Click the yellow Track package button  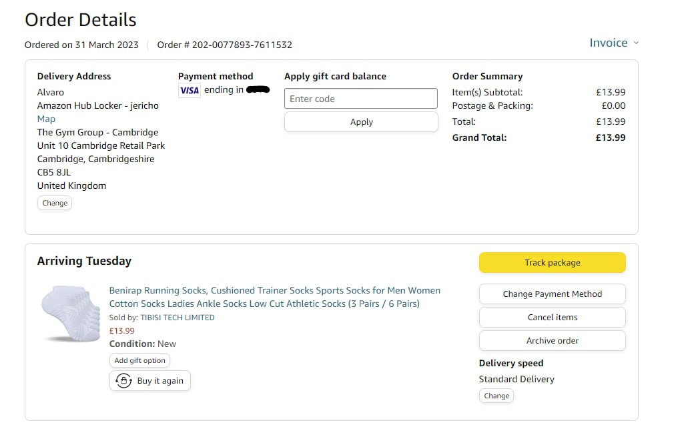pos(552,263)
